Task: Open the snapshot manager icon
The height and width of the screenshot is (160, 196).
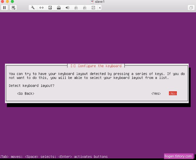Action: click(13, 8)
